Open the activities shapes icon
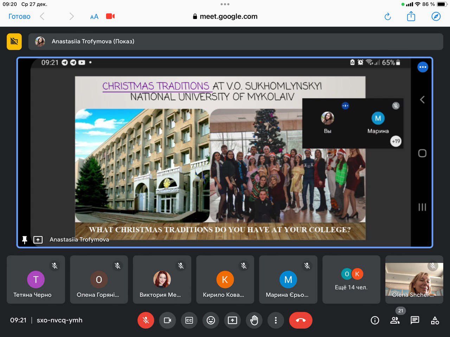 point(435,320)
